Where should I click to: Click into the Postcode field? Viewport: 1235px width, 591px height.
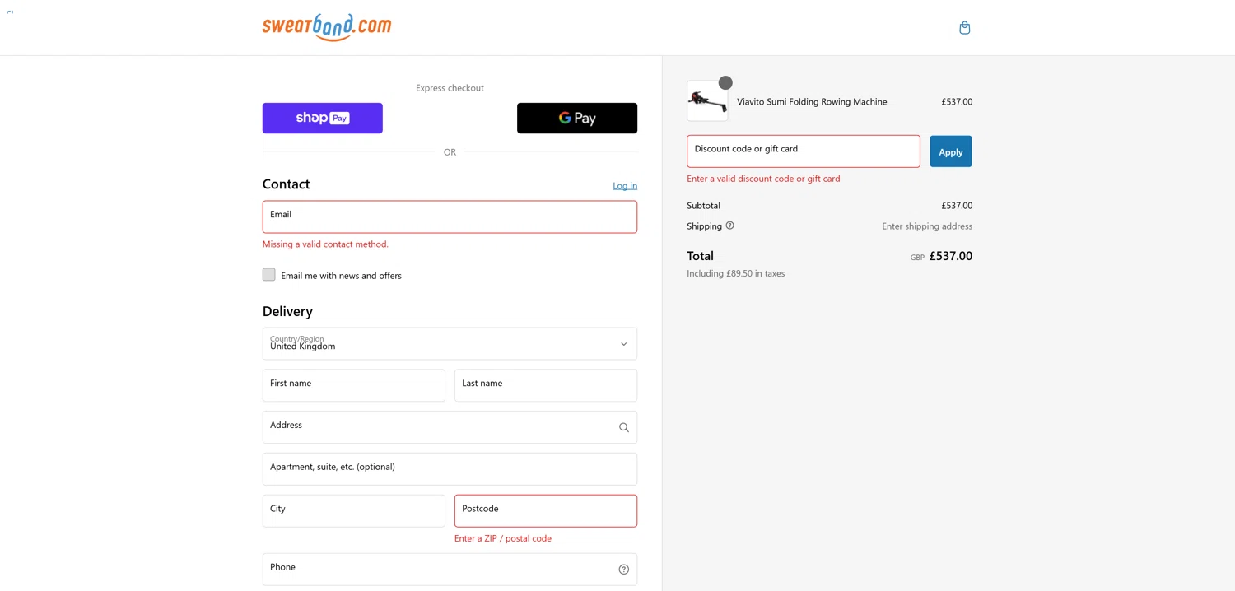tap(545, 511)
